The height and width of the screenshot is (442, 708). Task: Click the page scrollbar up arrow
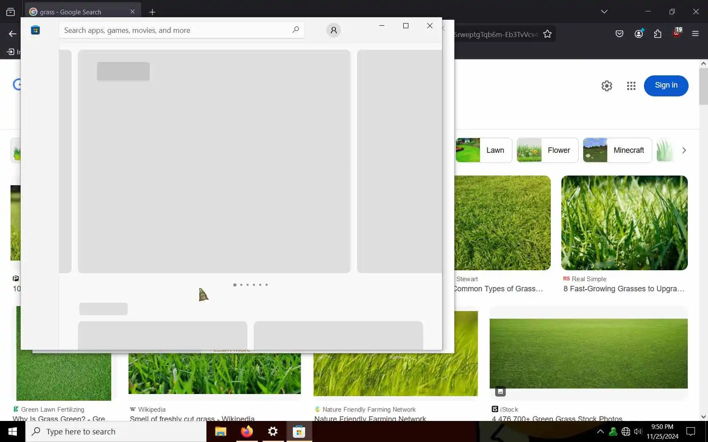pyautogui.click(x=703, y=64)
